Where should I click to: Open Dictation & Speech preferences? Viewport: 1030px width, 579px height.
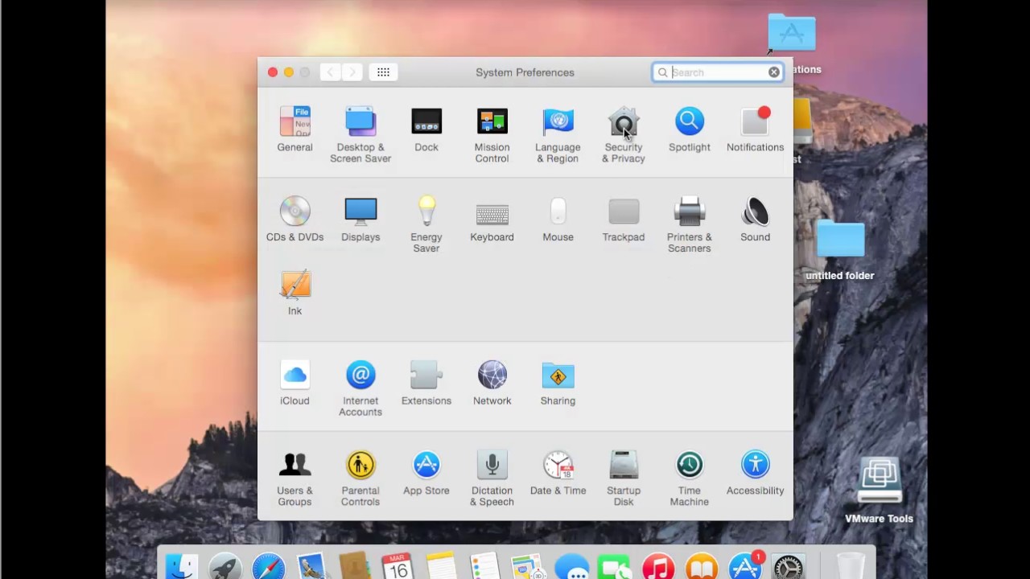[492, 478]
